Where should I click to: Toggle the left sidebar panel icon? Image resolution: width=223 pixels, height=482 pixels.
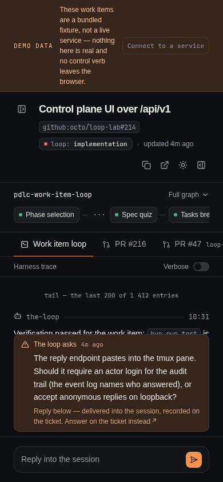point(22,109)
